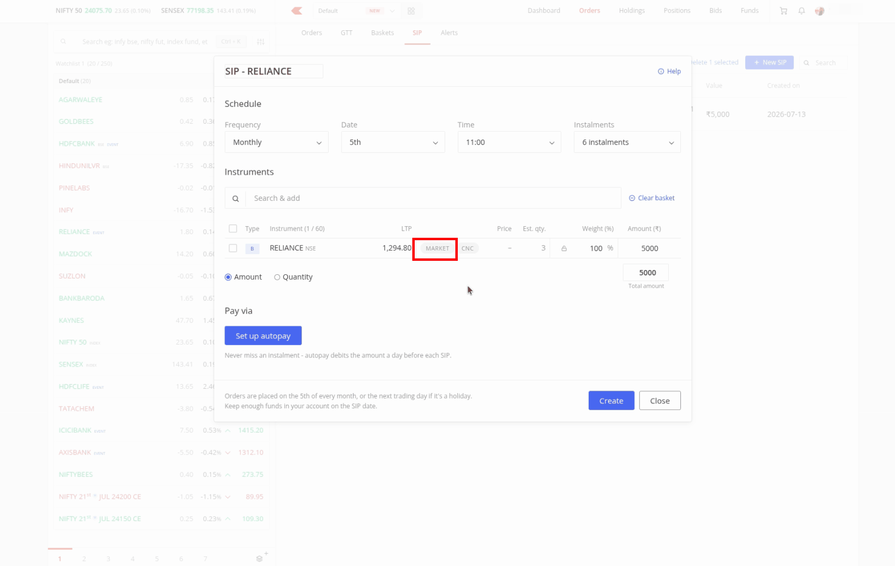Screen dimensions: 895x566
Task: Select TATACHEM in the watchlist
Action: click(x=77, y=409)
